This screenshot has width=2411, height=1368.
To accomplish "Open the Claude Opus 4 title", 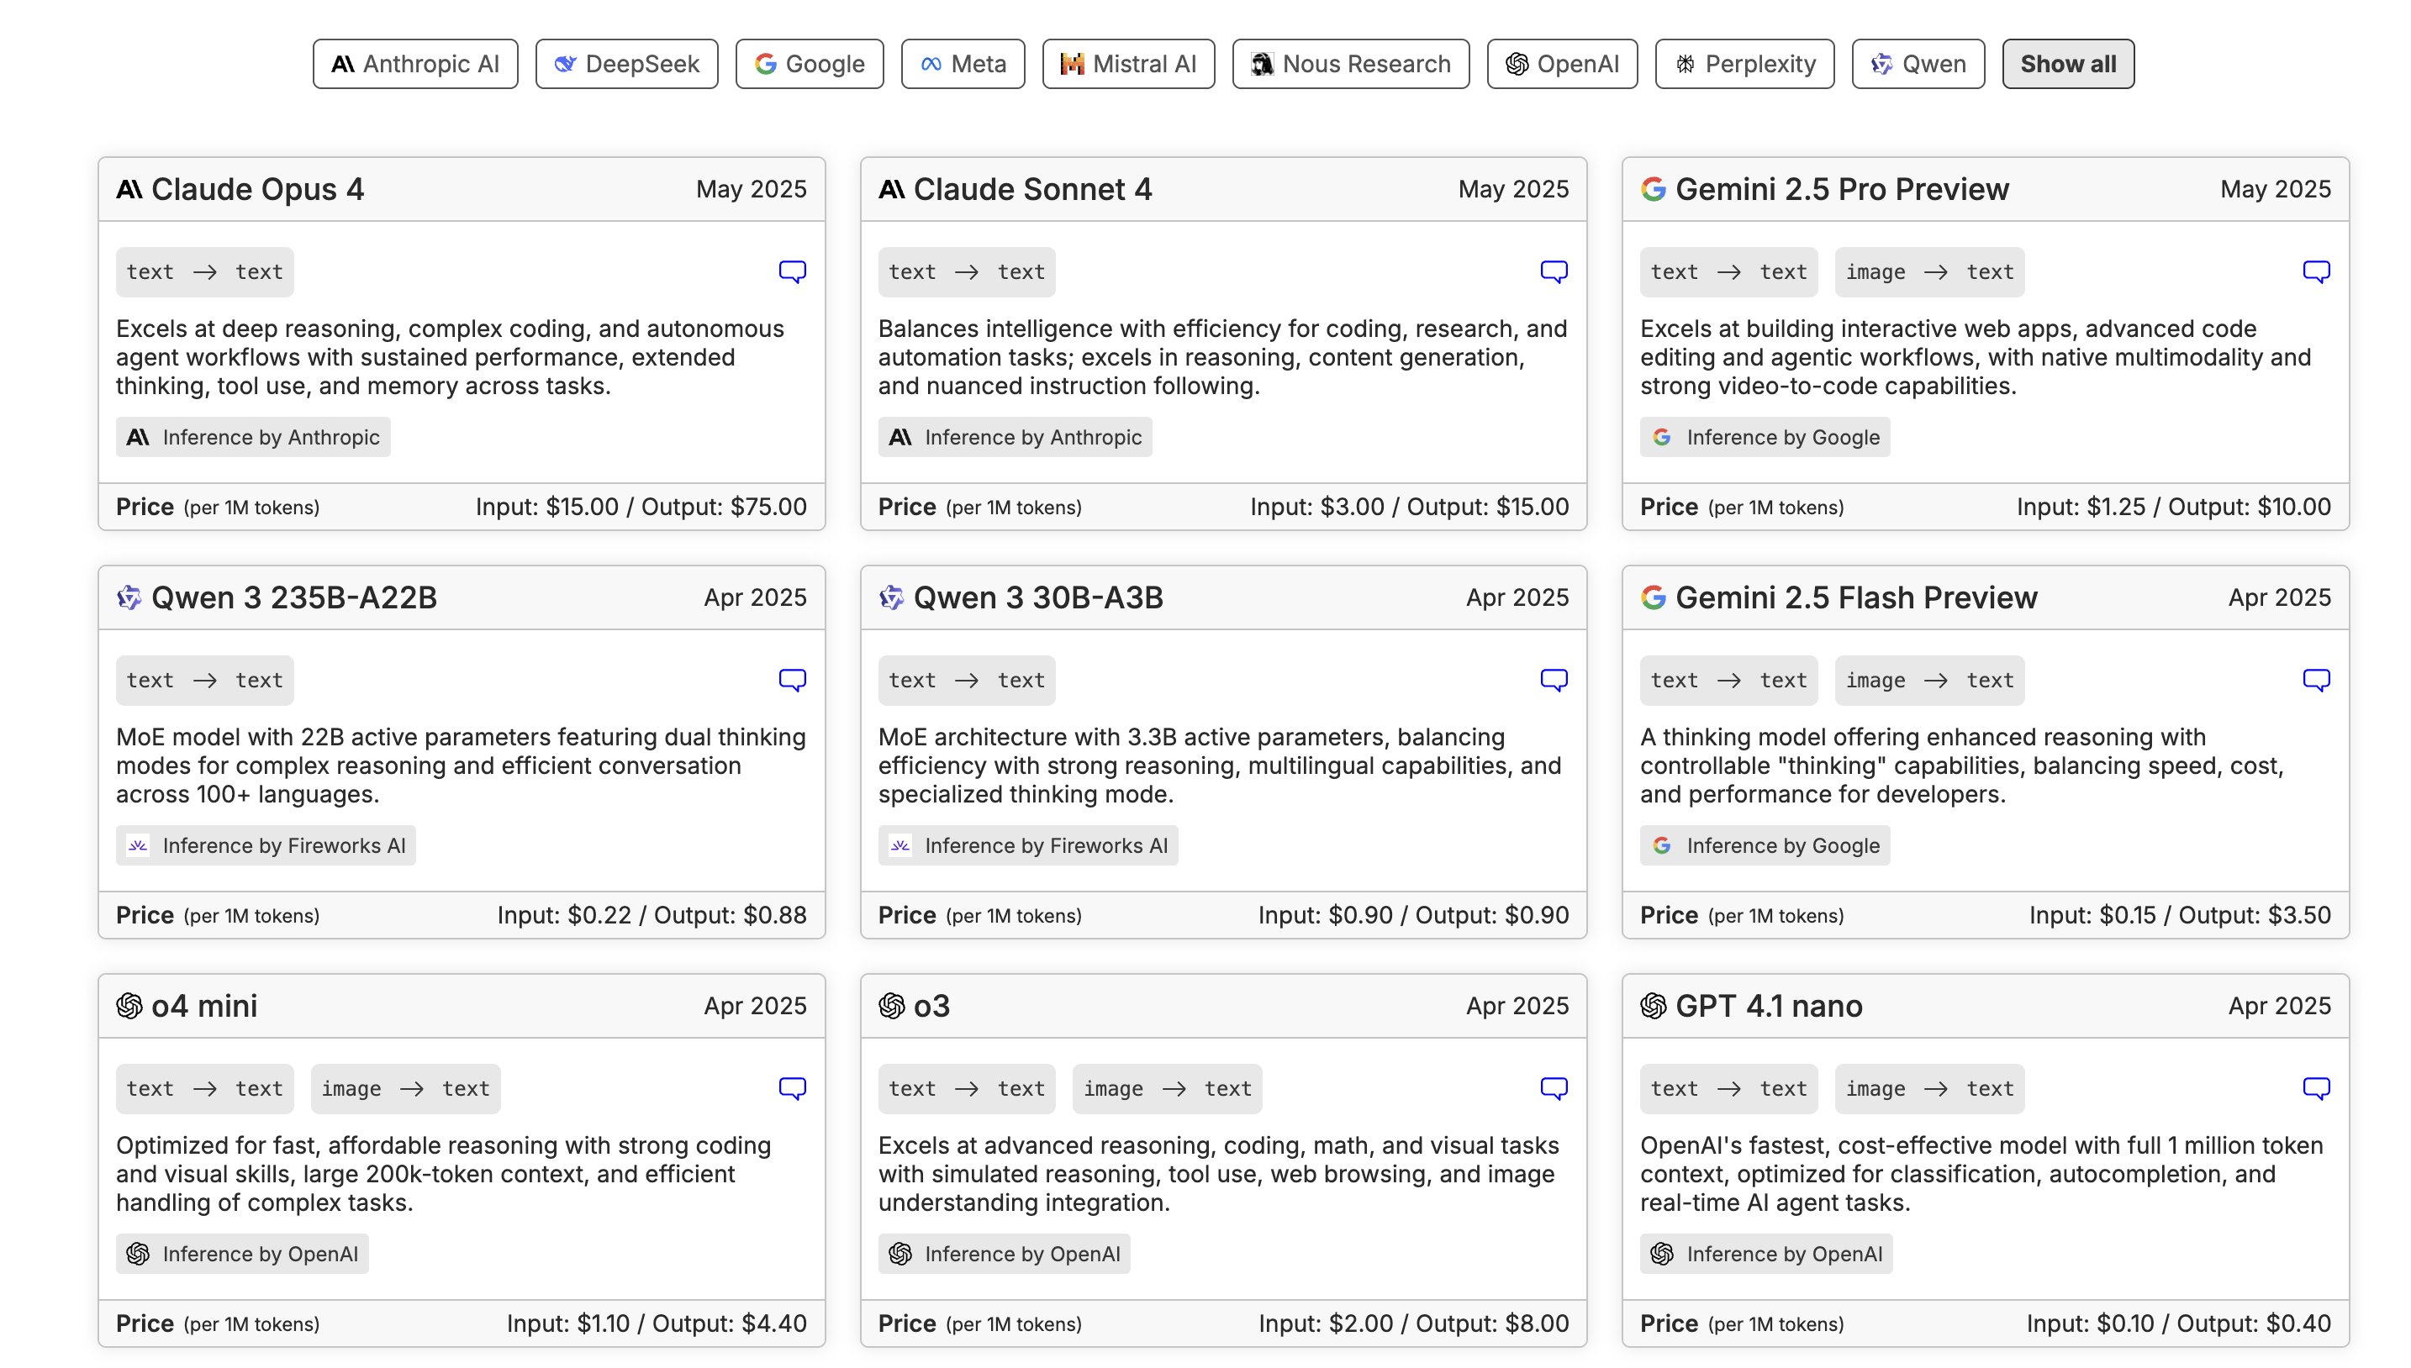I will [x=256, y=189].
